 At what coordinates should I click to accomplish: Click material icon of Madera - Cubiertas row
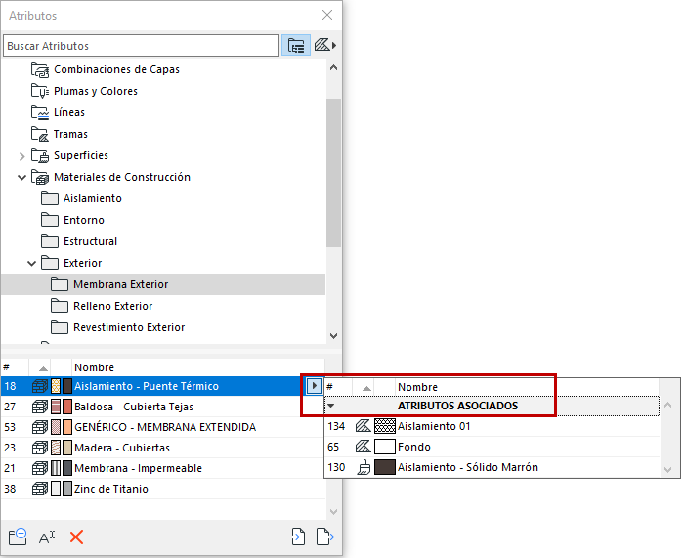[x=40, y=448]
